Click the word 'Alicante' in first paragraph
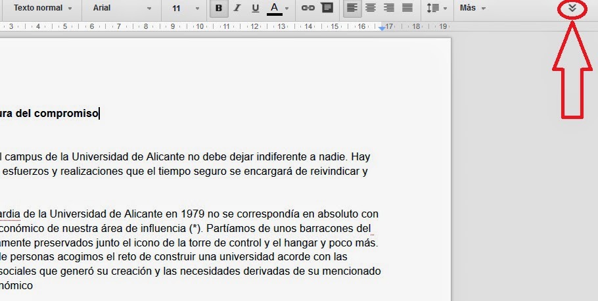The height and width of the screenshot is (301, 598). 165,157
